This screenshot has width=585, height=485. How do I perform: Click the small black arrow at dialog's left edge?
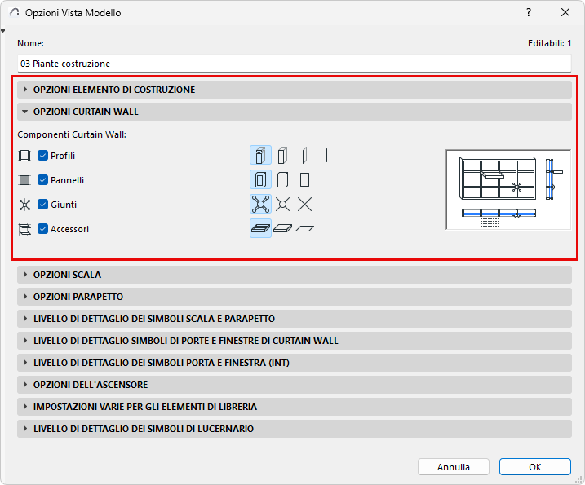(x=3, y=31)
